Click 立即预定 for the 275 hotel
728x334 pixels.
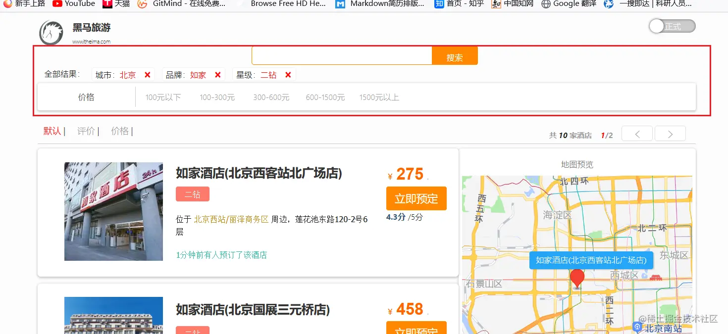click(416, 198)
